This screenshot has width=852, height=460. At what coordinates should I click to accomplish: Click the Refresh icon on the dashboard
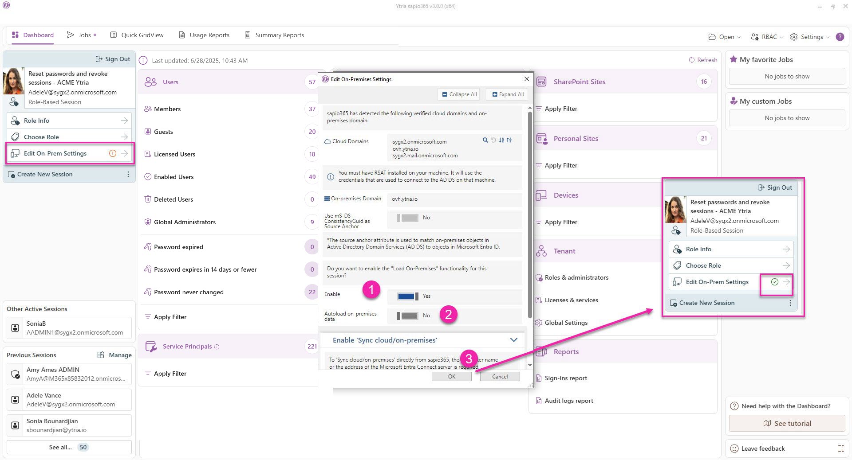(x=691, y=60)
